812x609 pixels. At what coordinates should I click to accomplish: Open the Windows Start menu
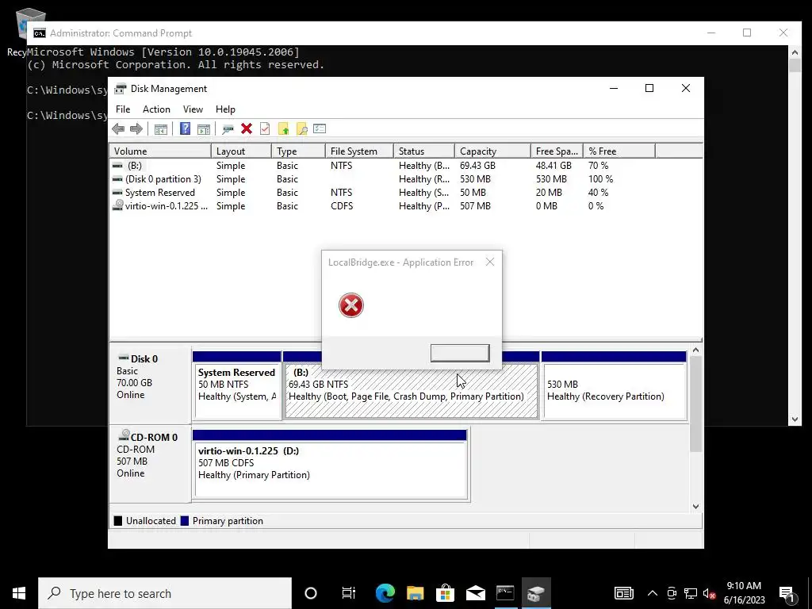(19, 593)
